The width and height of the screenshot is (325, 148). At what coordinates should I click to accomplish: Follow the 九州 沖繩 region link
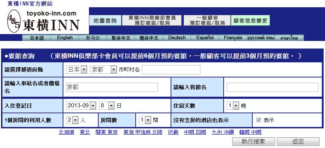click(223, 132)
